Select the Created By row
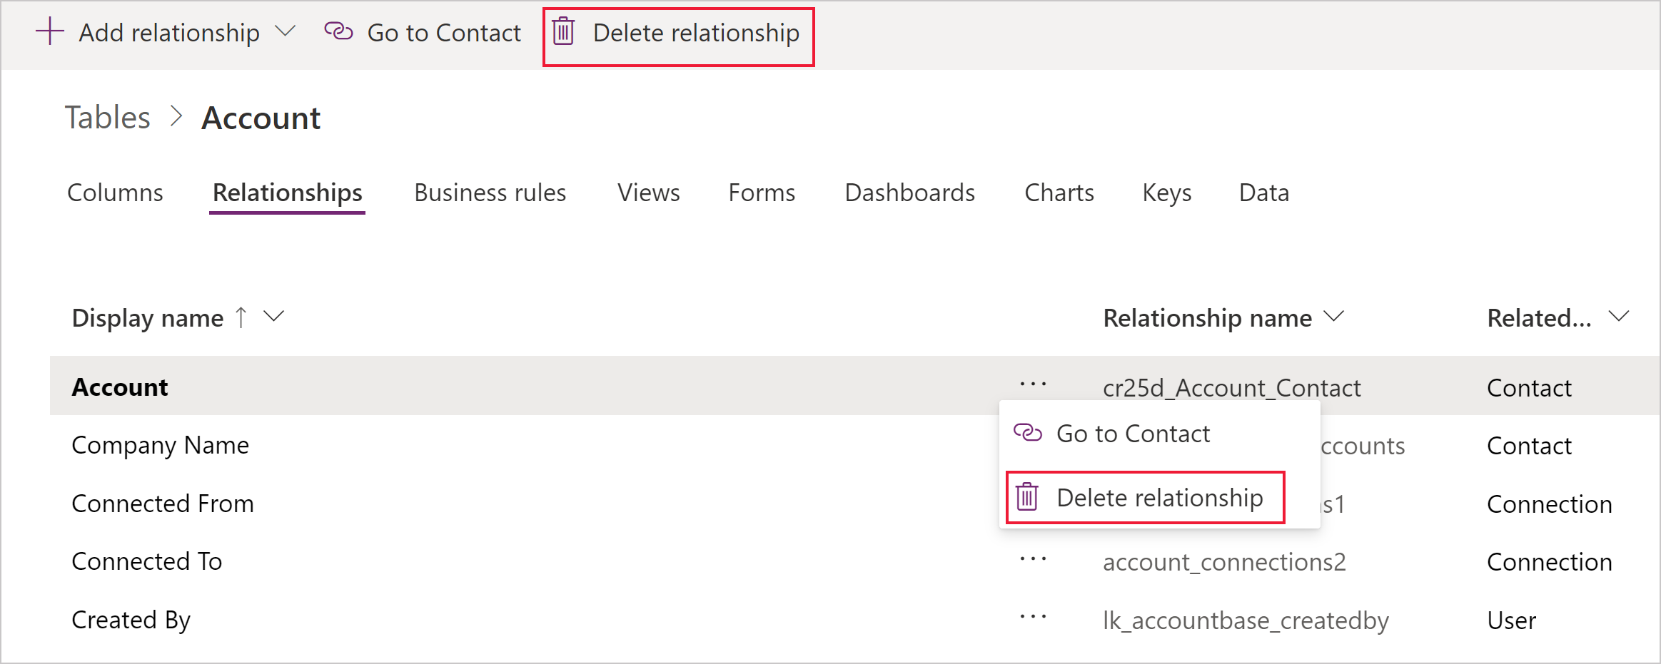This screenshot has height=664, width=1661. click(854, 620)
